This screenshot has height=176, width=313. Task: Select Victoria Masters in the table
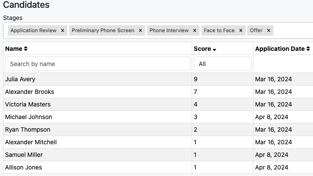[x=158, y=104]
